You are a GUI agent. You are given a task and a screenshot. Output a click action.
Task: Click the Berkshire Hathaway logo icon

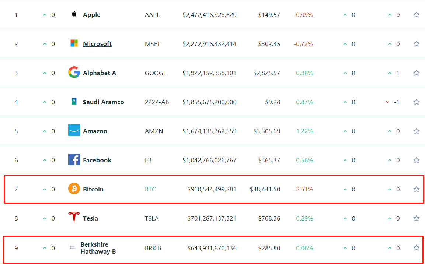(73, 248)
